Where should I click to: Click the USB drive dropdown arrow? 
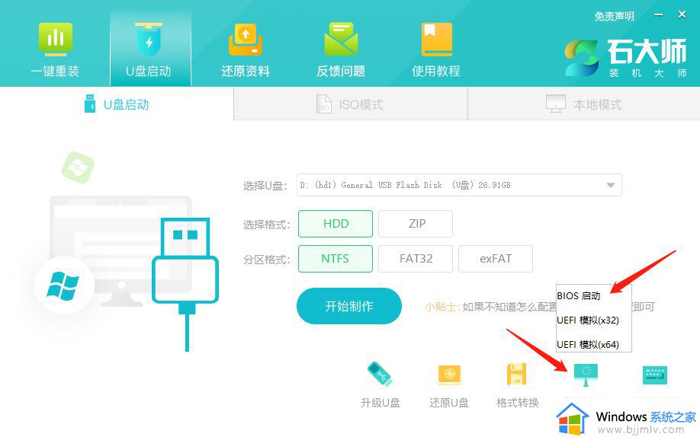pyautogui.click(x=611, y=185)
